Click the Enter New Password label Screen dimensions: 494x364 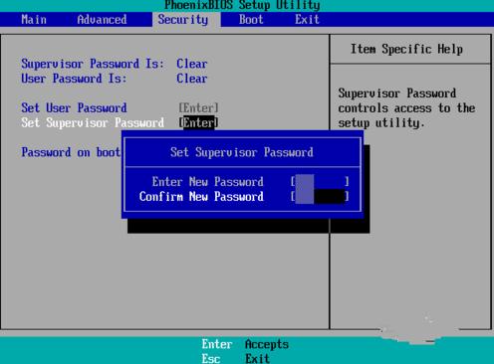click(x=208, y=181)
